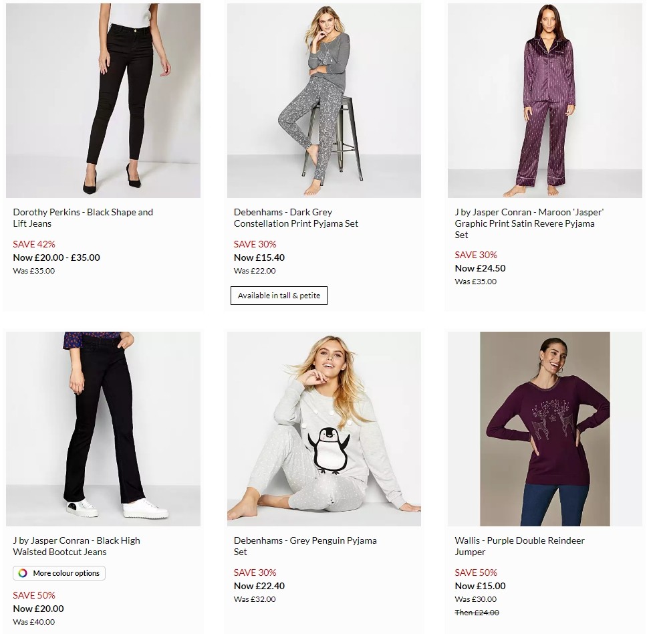
Task: Select the purple reindeer jumper product photo
Action: [x=546, y=429]
